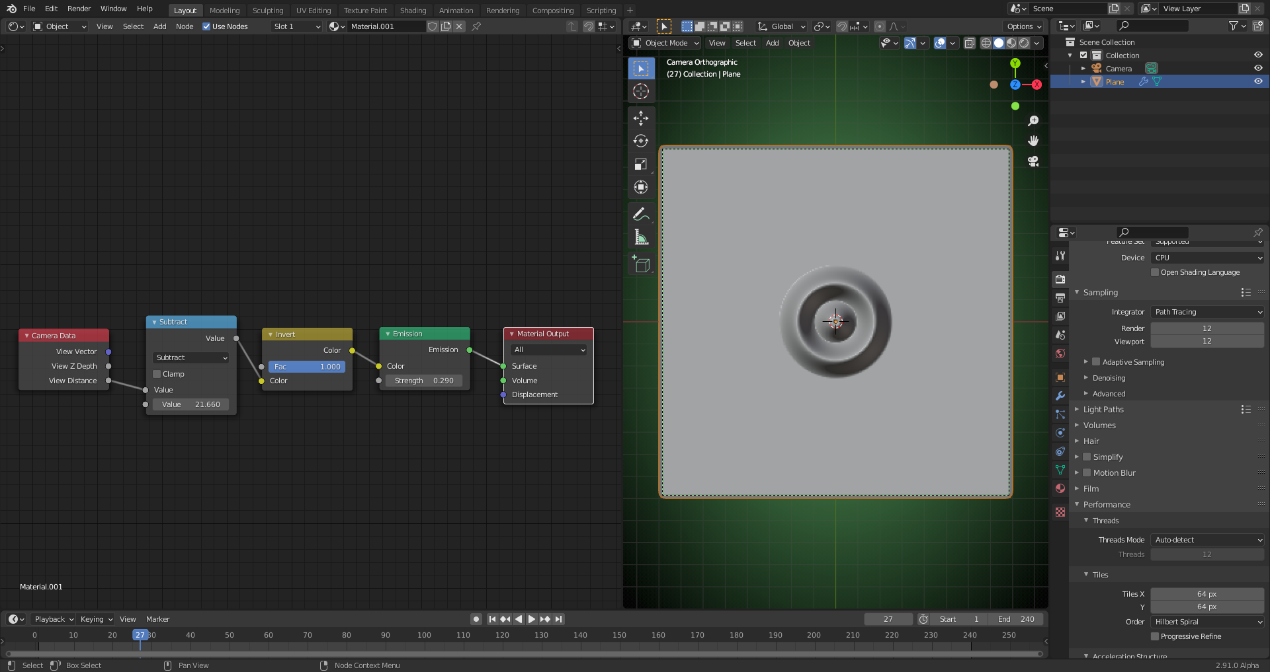Toggle camera view icon in viewport
Viewport: 1270px width, 672px height.
pos(1033,161)
